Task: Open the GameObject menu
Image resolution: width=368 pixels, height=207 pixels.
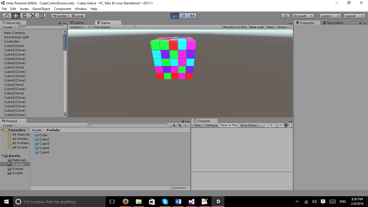Action: pyautogui.click(x=41, y=9)
